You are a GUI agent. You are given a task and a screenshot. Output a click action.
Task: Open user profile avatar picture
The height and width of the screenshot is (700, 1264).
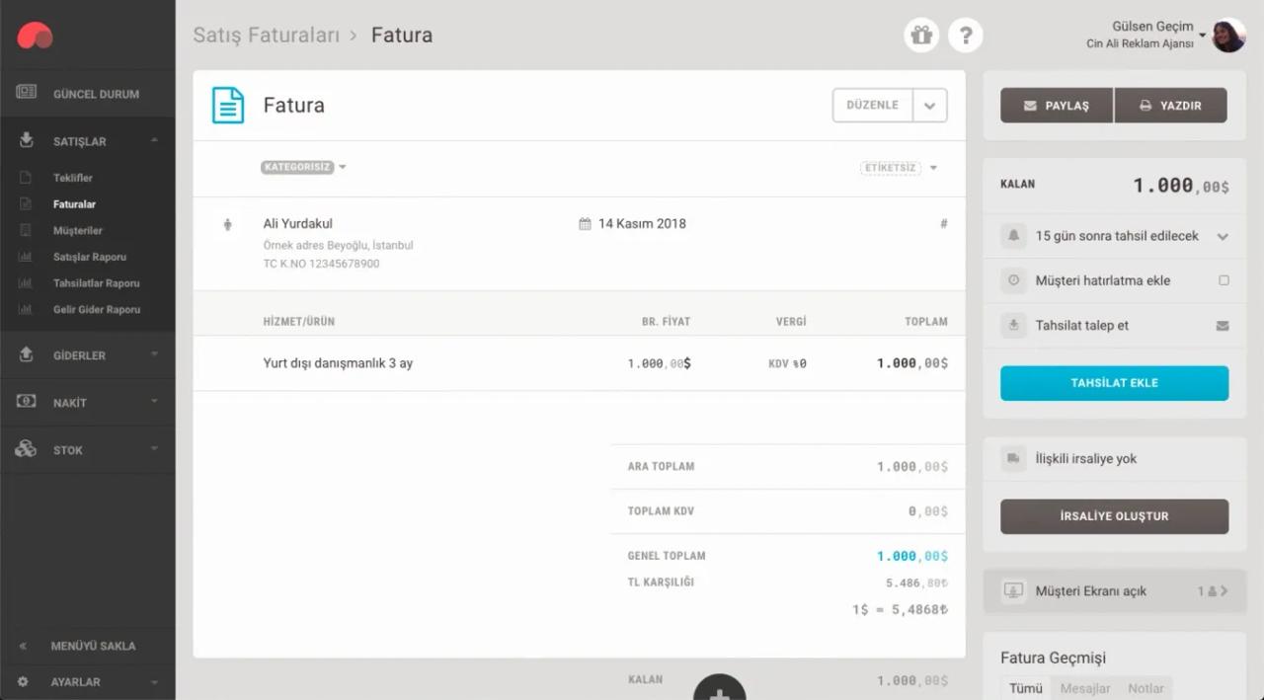[1228, 36]
